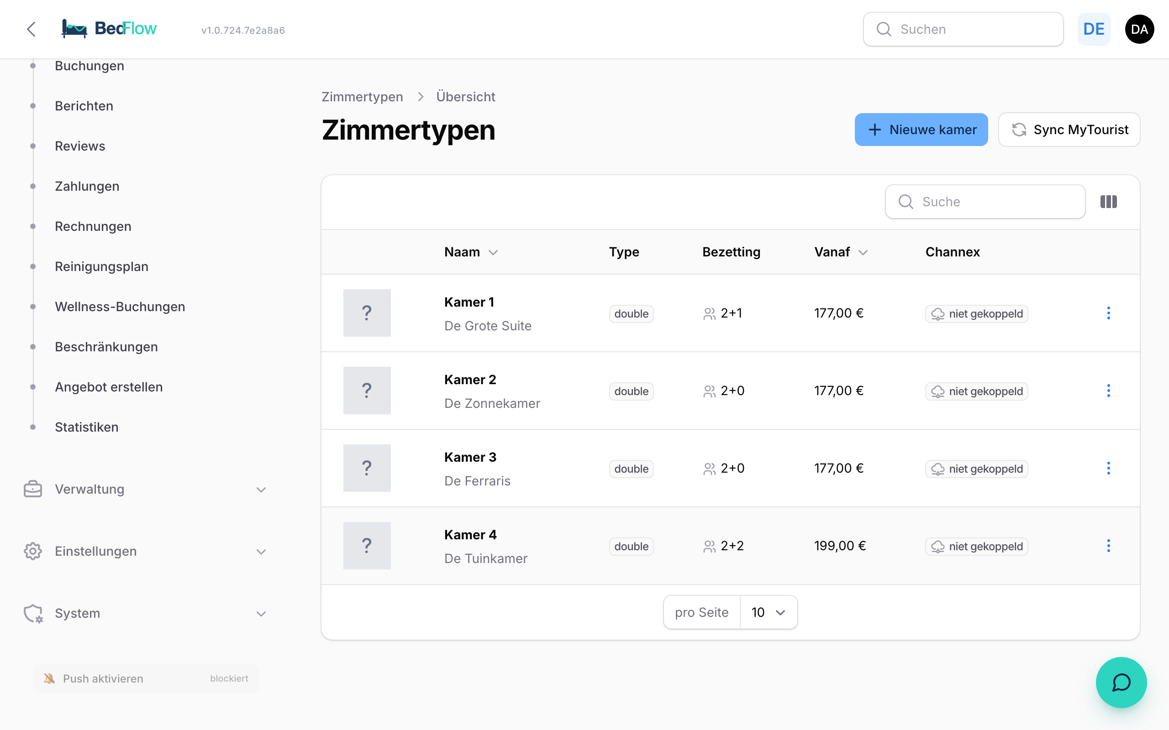This screenshot has width=1169, height=730.
Task: Open Reinigungsplan in sidebar
Action: [101, 266]
